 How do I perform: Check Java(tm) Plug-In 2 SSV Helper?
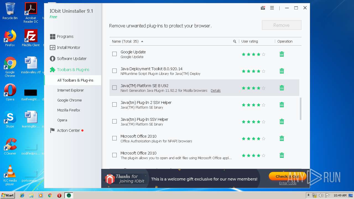point(114,105)
